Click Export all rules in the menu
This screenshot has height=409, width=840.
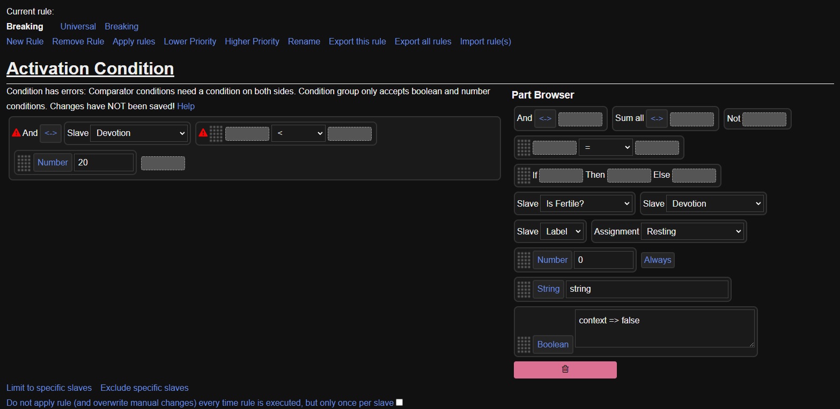point(423,41)
